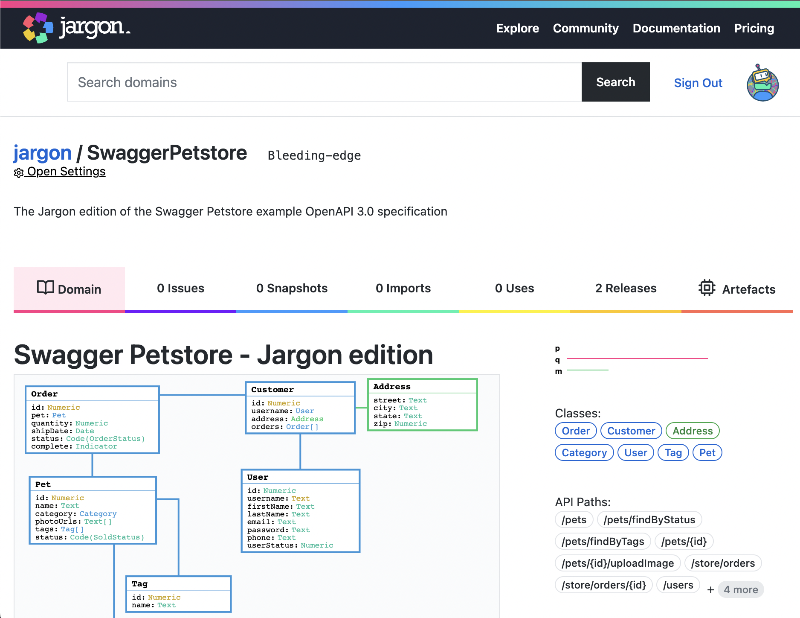Screen dimensions: 800x618
Task: Open Explore in the top navigation
Action: [518, 28]
